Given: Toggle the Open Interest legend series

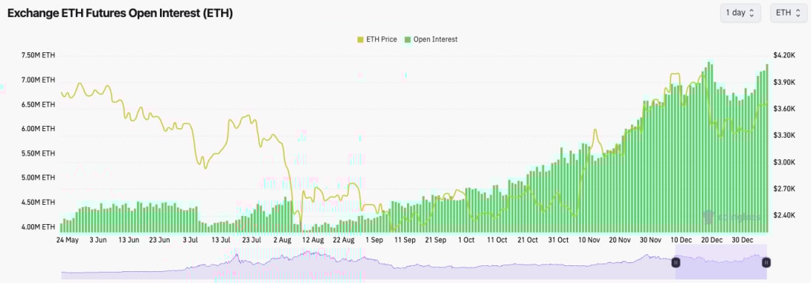Looking at the screenshot, I should point(431,39).
